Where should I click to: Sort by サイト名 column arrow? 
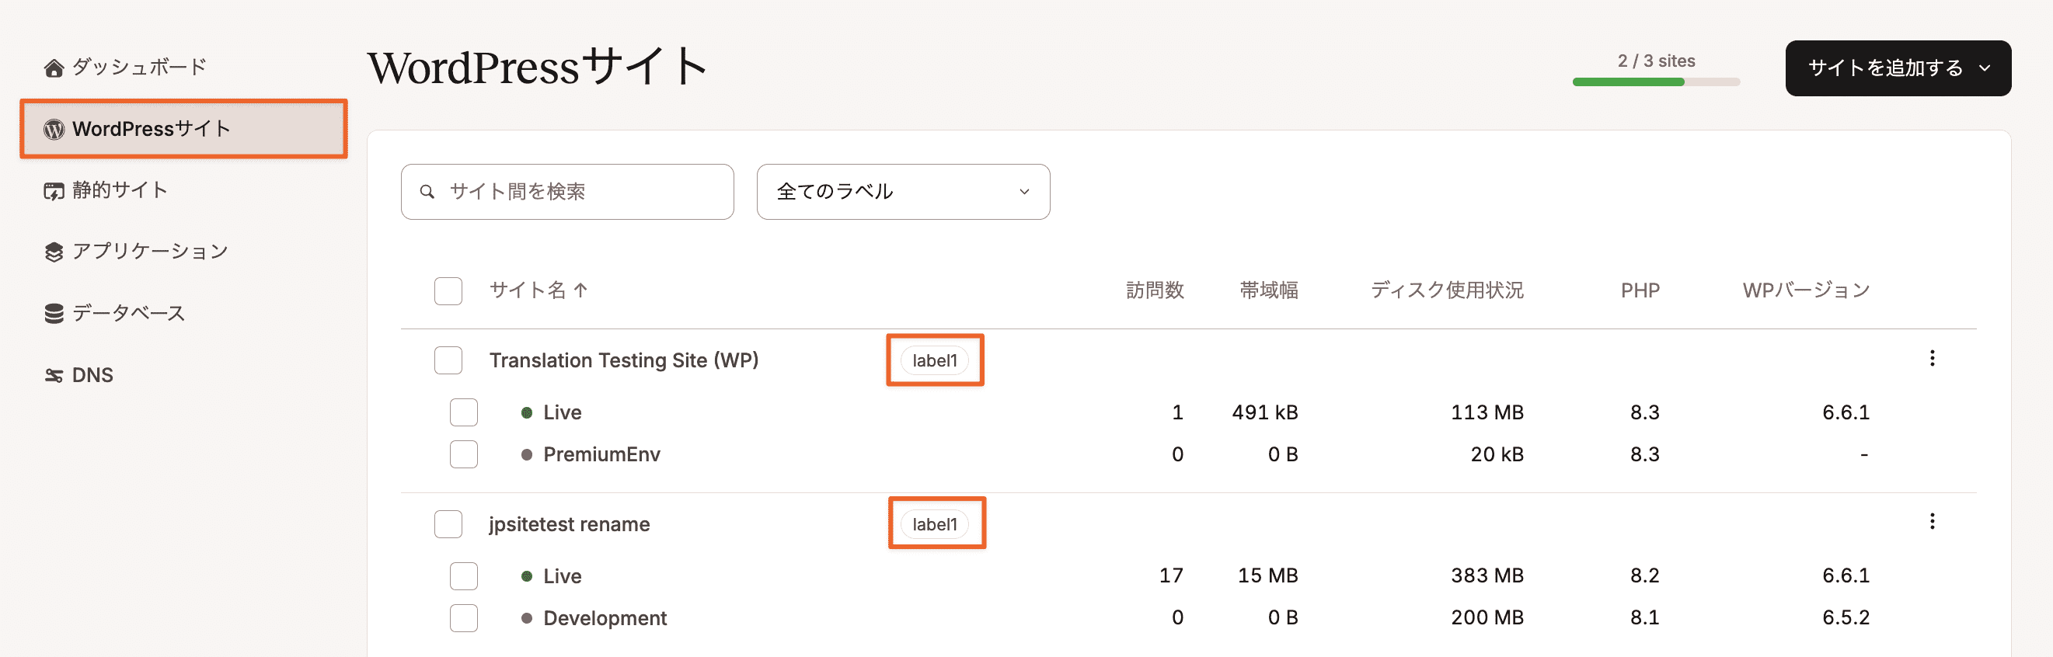pos(580,290)
